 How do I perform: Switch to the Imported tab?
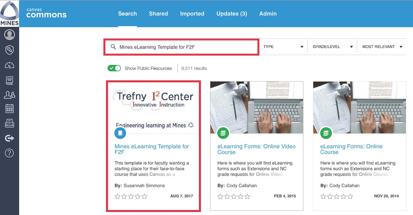tap(192, 14)
